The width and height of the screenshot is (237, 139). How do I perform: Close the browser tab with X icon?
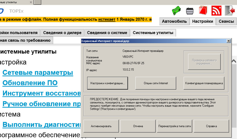pos(31,2)
